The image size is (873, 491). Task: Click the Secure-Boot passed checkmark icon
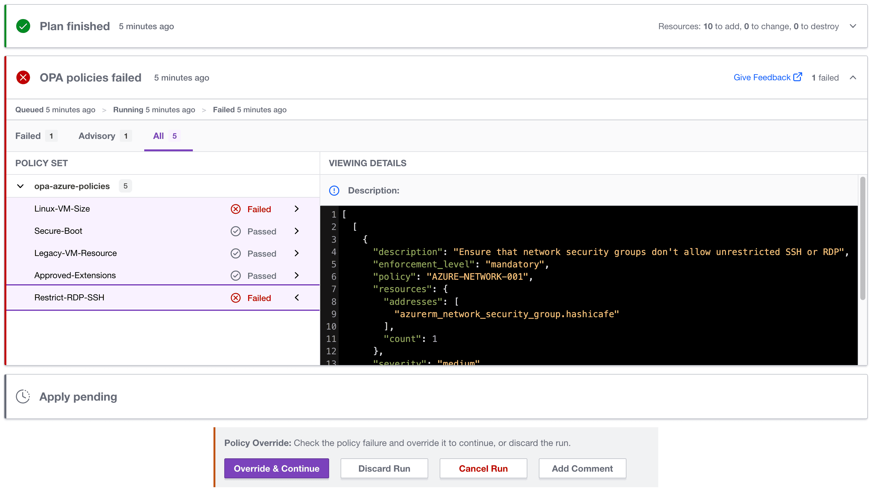click(x=235, y=231)
